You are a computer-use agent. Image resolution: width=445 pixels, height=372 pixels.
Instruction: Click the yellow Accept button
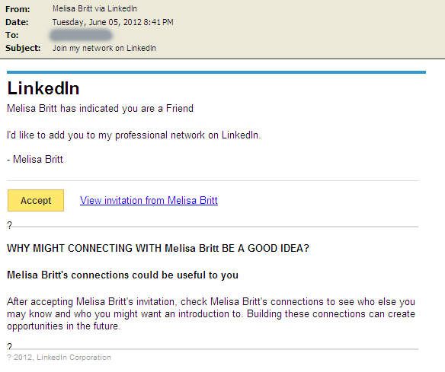coord(36,200)
